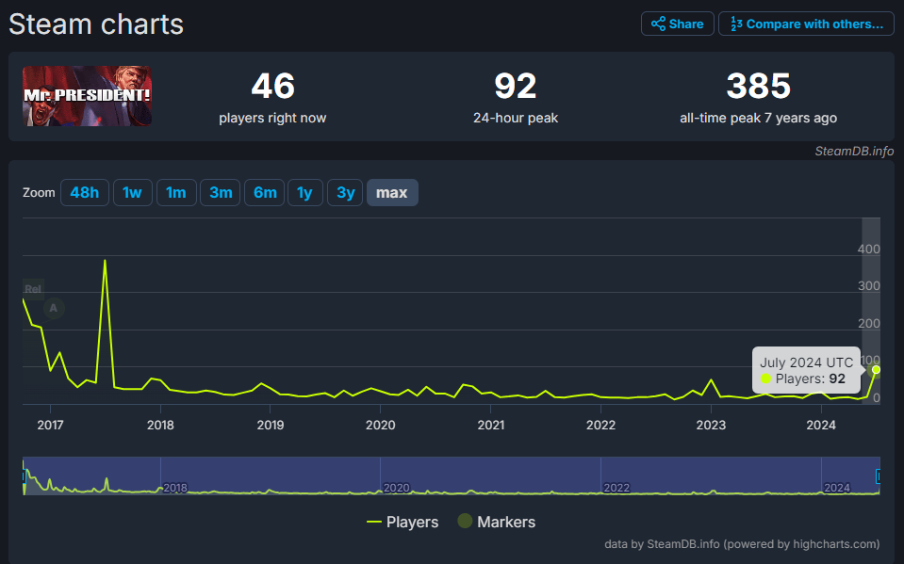Choose the 3y zoom option

point(345,192)
